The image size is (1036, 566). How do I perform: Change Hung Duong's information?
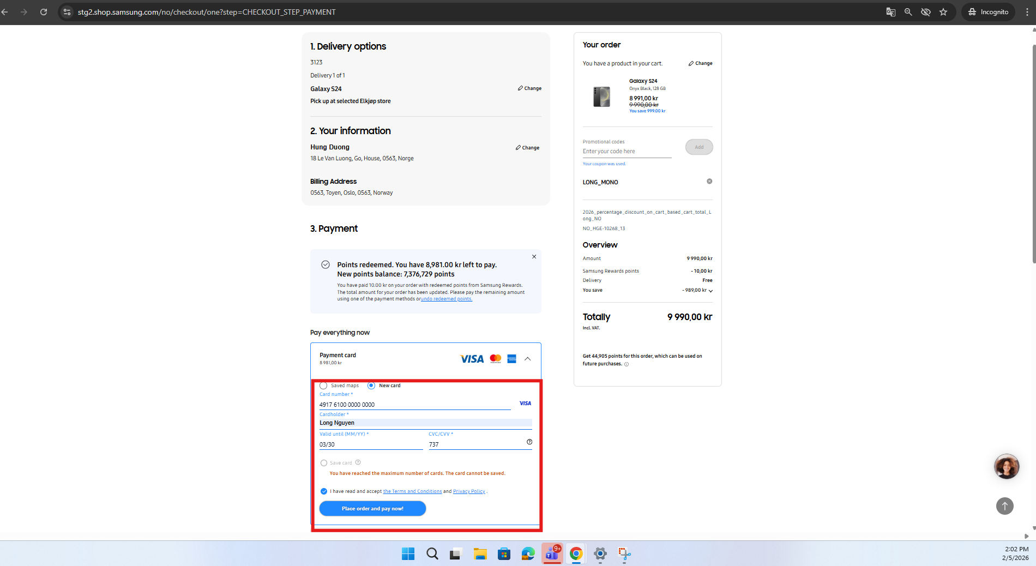coord(527,148)
